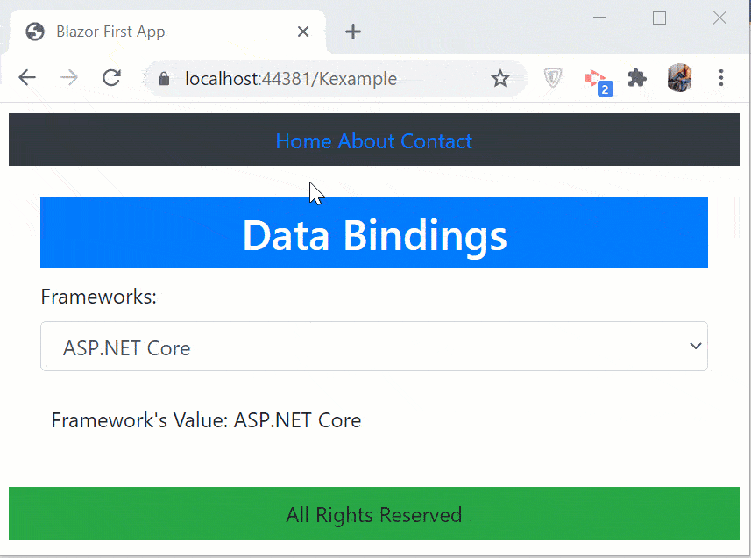The image size is (751, 558).
Task: Click the Chrome profile avatar
Action: pos(679,78)
